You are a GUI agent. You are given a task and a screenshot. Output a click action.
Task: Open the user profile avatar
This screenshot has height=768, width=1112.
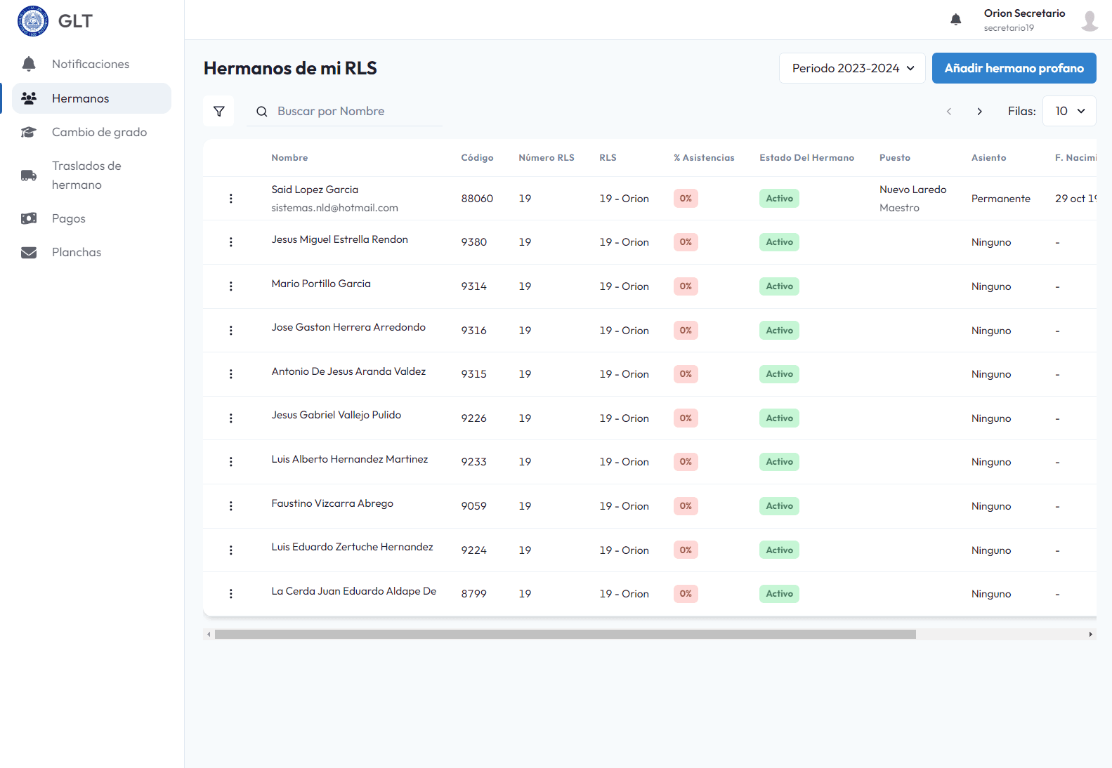tap(1090, 21)
